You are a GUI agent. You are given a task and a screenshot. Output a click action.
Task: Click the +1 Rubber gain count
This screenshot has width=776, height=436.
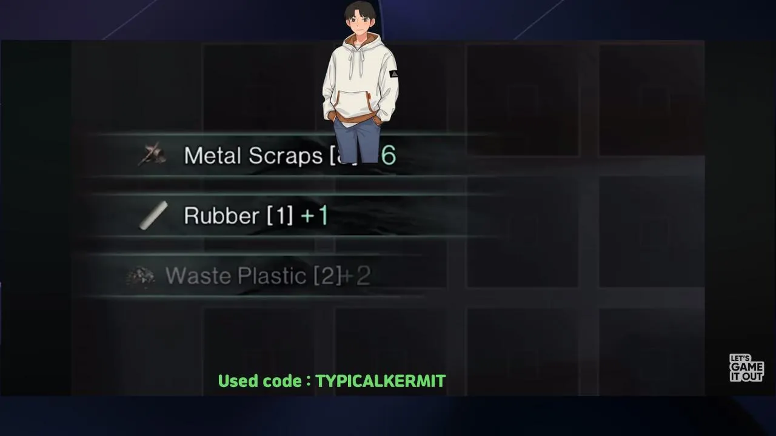click(x=314, y=216)
